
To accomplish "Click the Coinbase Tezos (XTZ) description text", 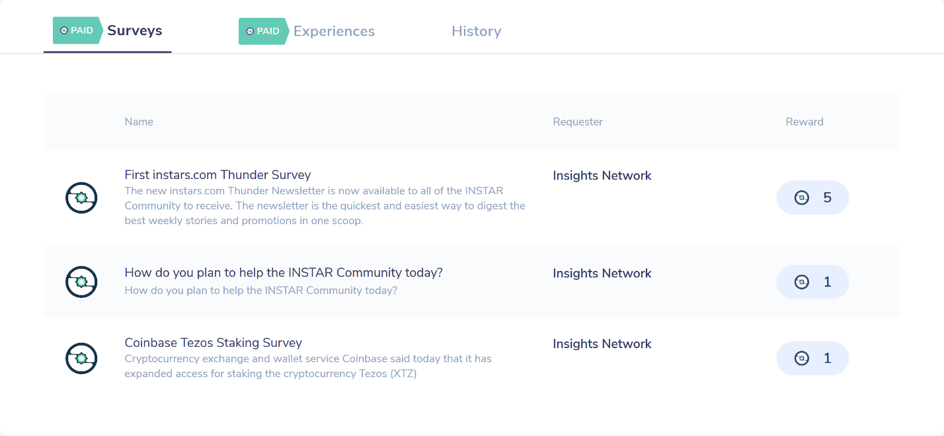I will (x=308, y=367).
